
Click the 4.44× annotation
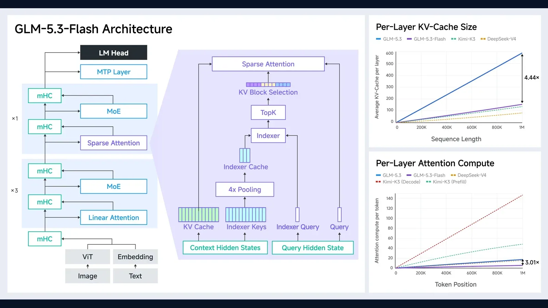click(532, 78)
